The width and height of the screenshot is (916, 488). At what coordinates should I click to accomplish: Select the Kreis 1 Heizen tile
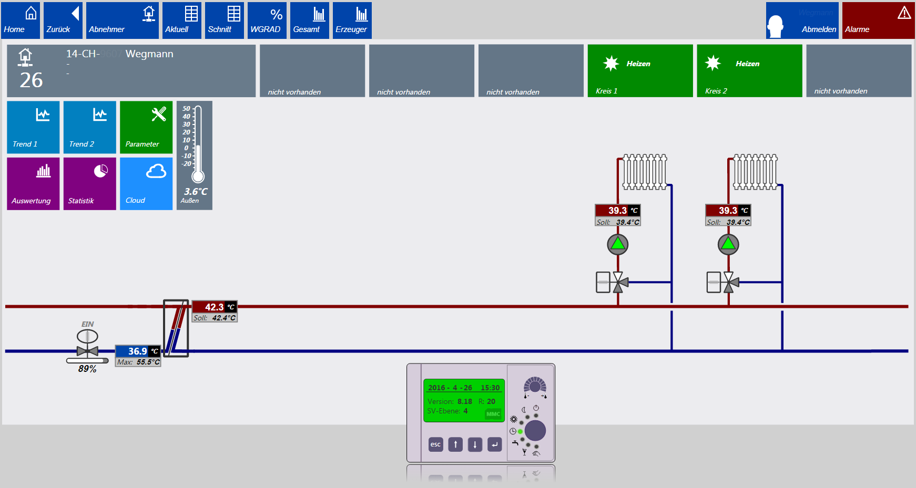point(640,71)
